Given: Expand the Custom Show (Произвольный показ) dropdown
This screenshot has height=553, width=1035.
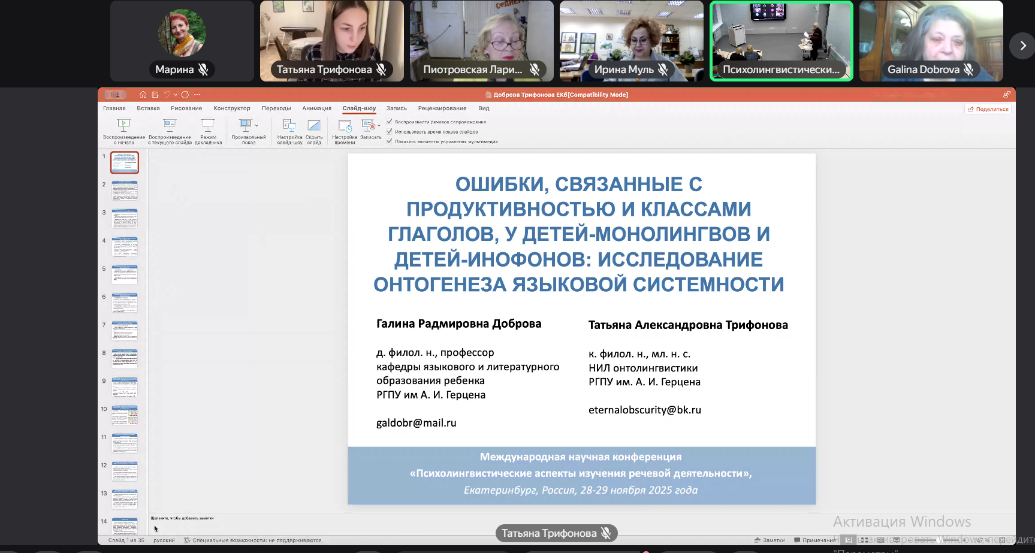Looking at the screenshot, I should tap(257, 125).
